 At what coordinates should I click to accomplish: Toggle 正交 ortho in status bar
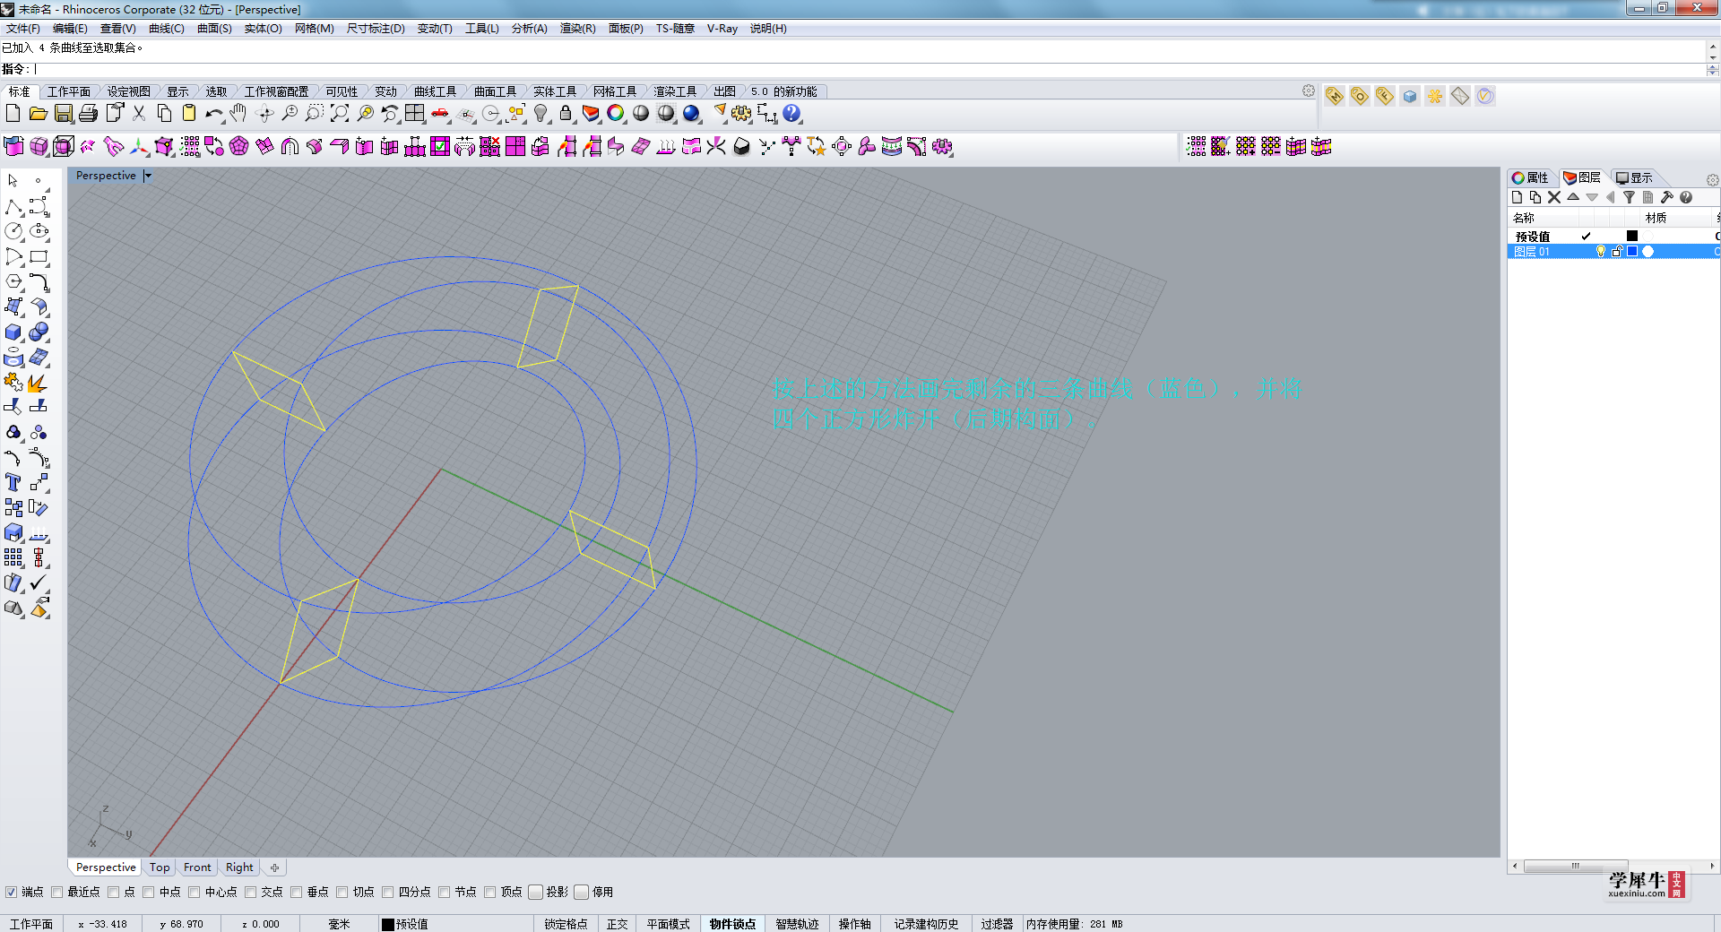(x=618, y=924)
